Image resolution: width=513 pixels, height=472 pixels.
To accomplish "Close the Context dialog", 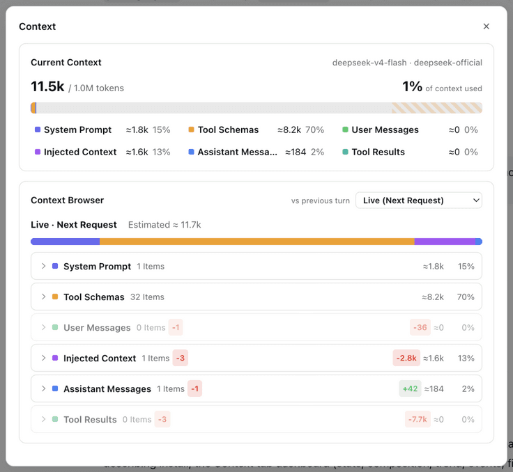I will tap(487, 26).
